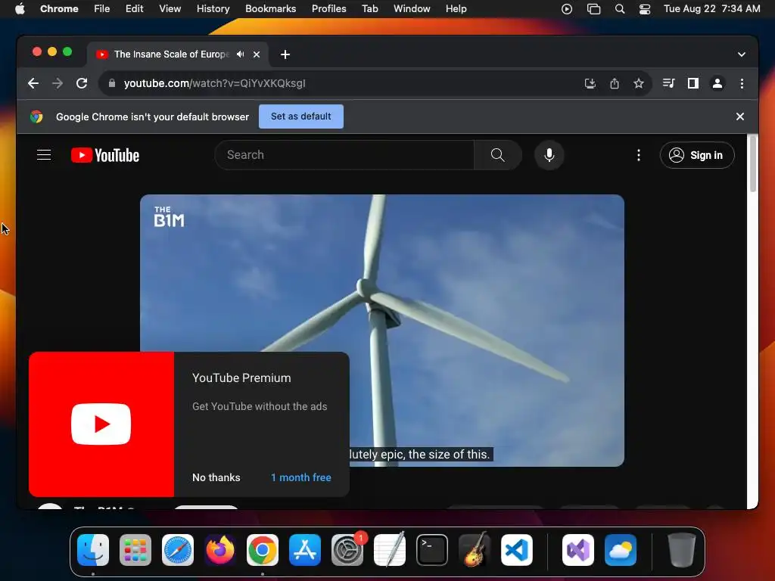The height and width of the screenshot is (581, 775).
Task: Click into the YouTube Search field
Action: tap(344, 155)
